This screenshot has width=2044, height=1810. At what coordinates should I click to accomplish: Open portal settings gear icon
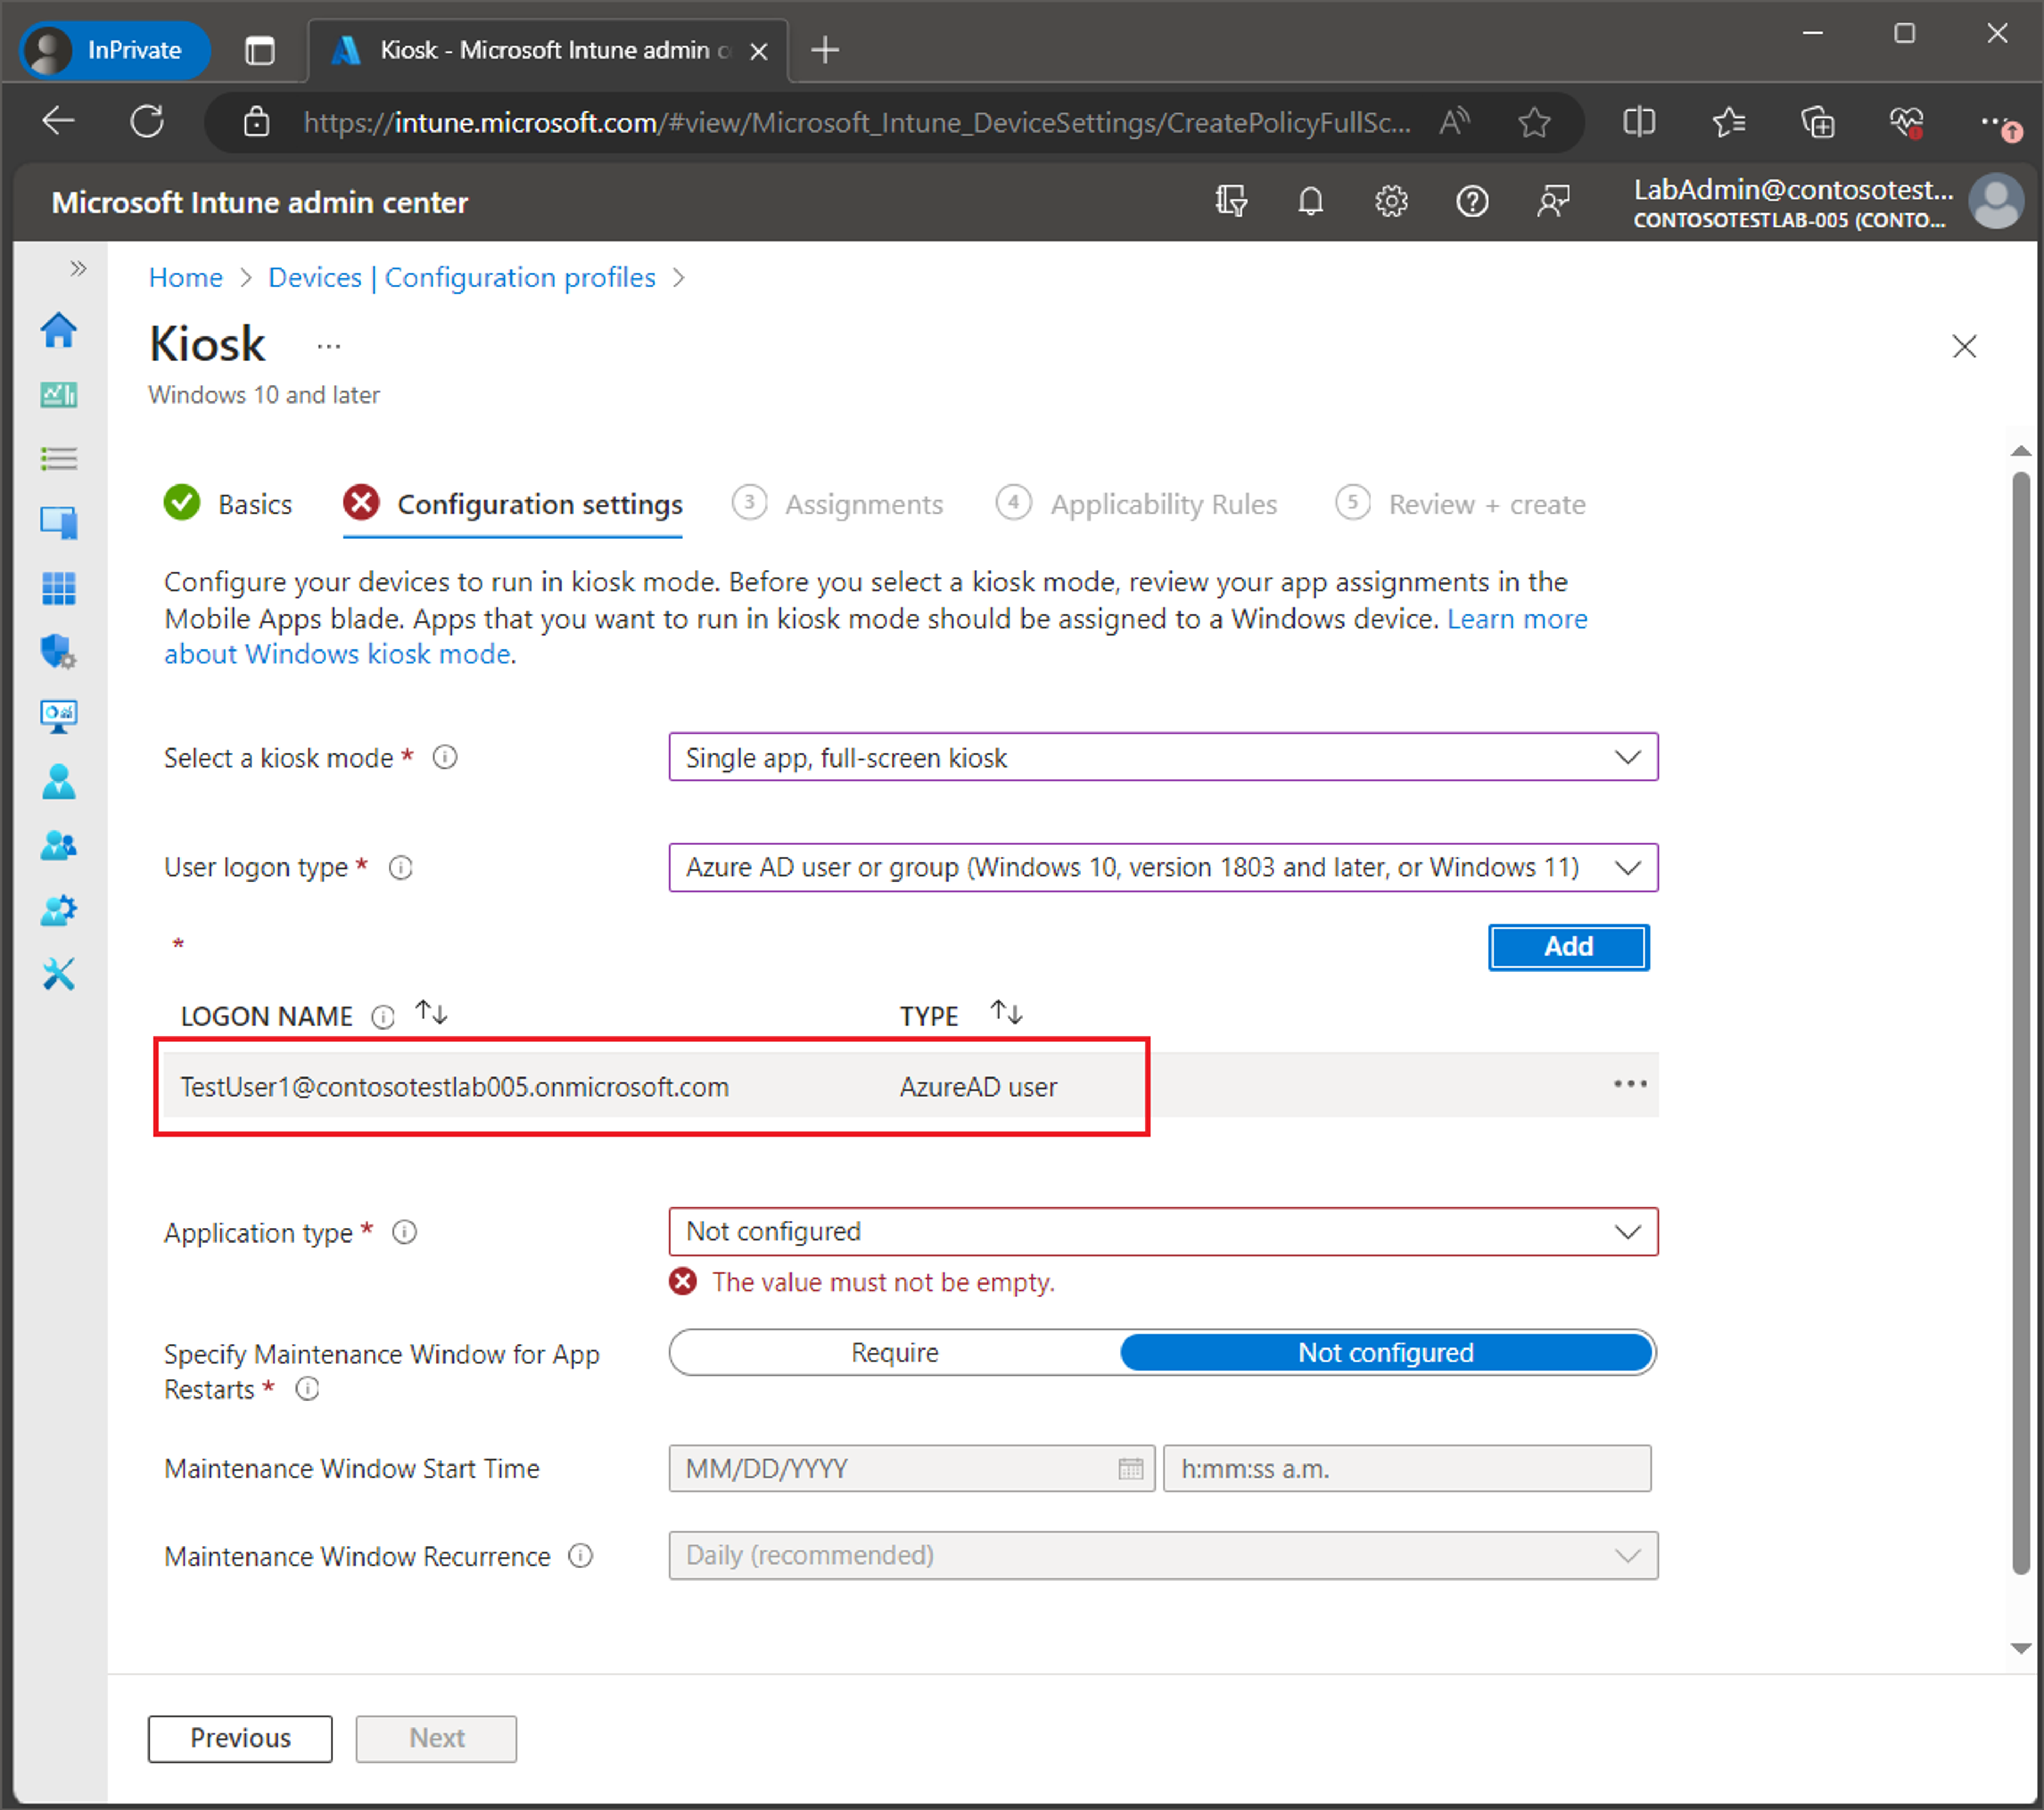tap(1391, 202)
